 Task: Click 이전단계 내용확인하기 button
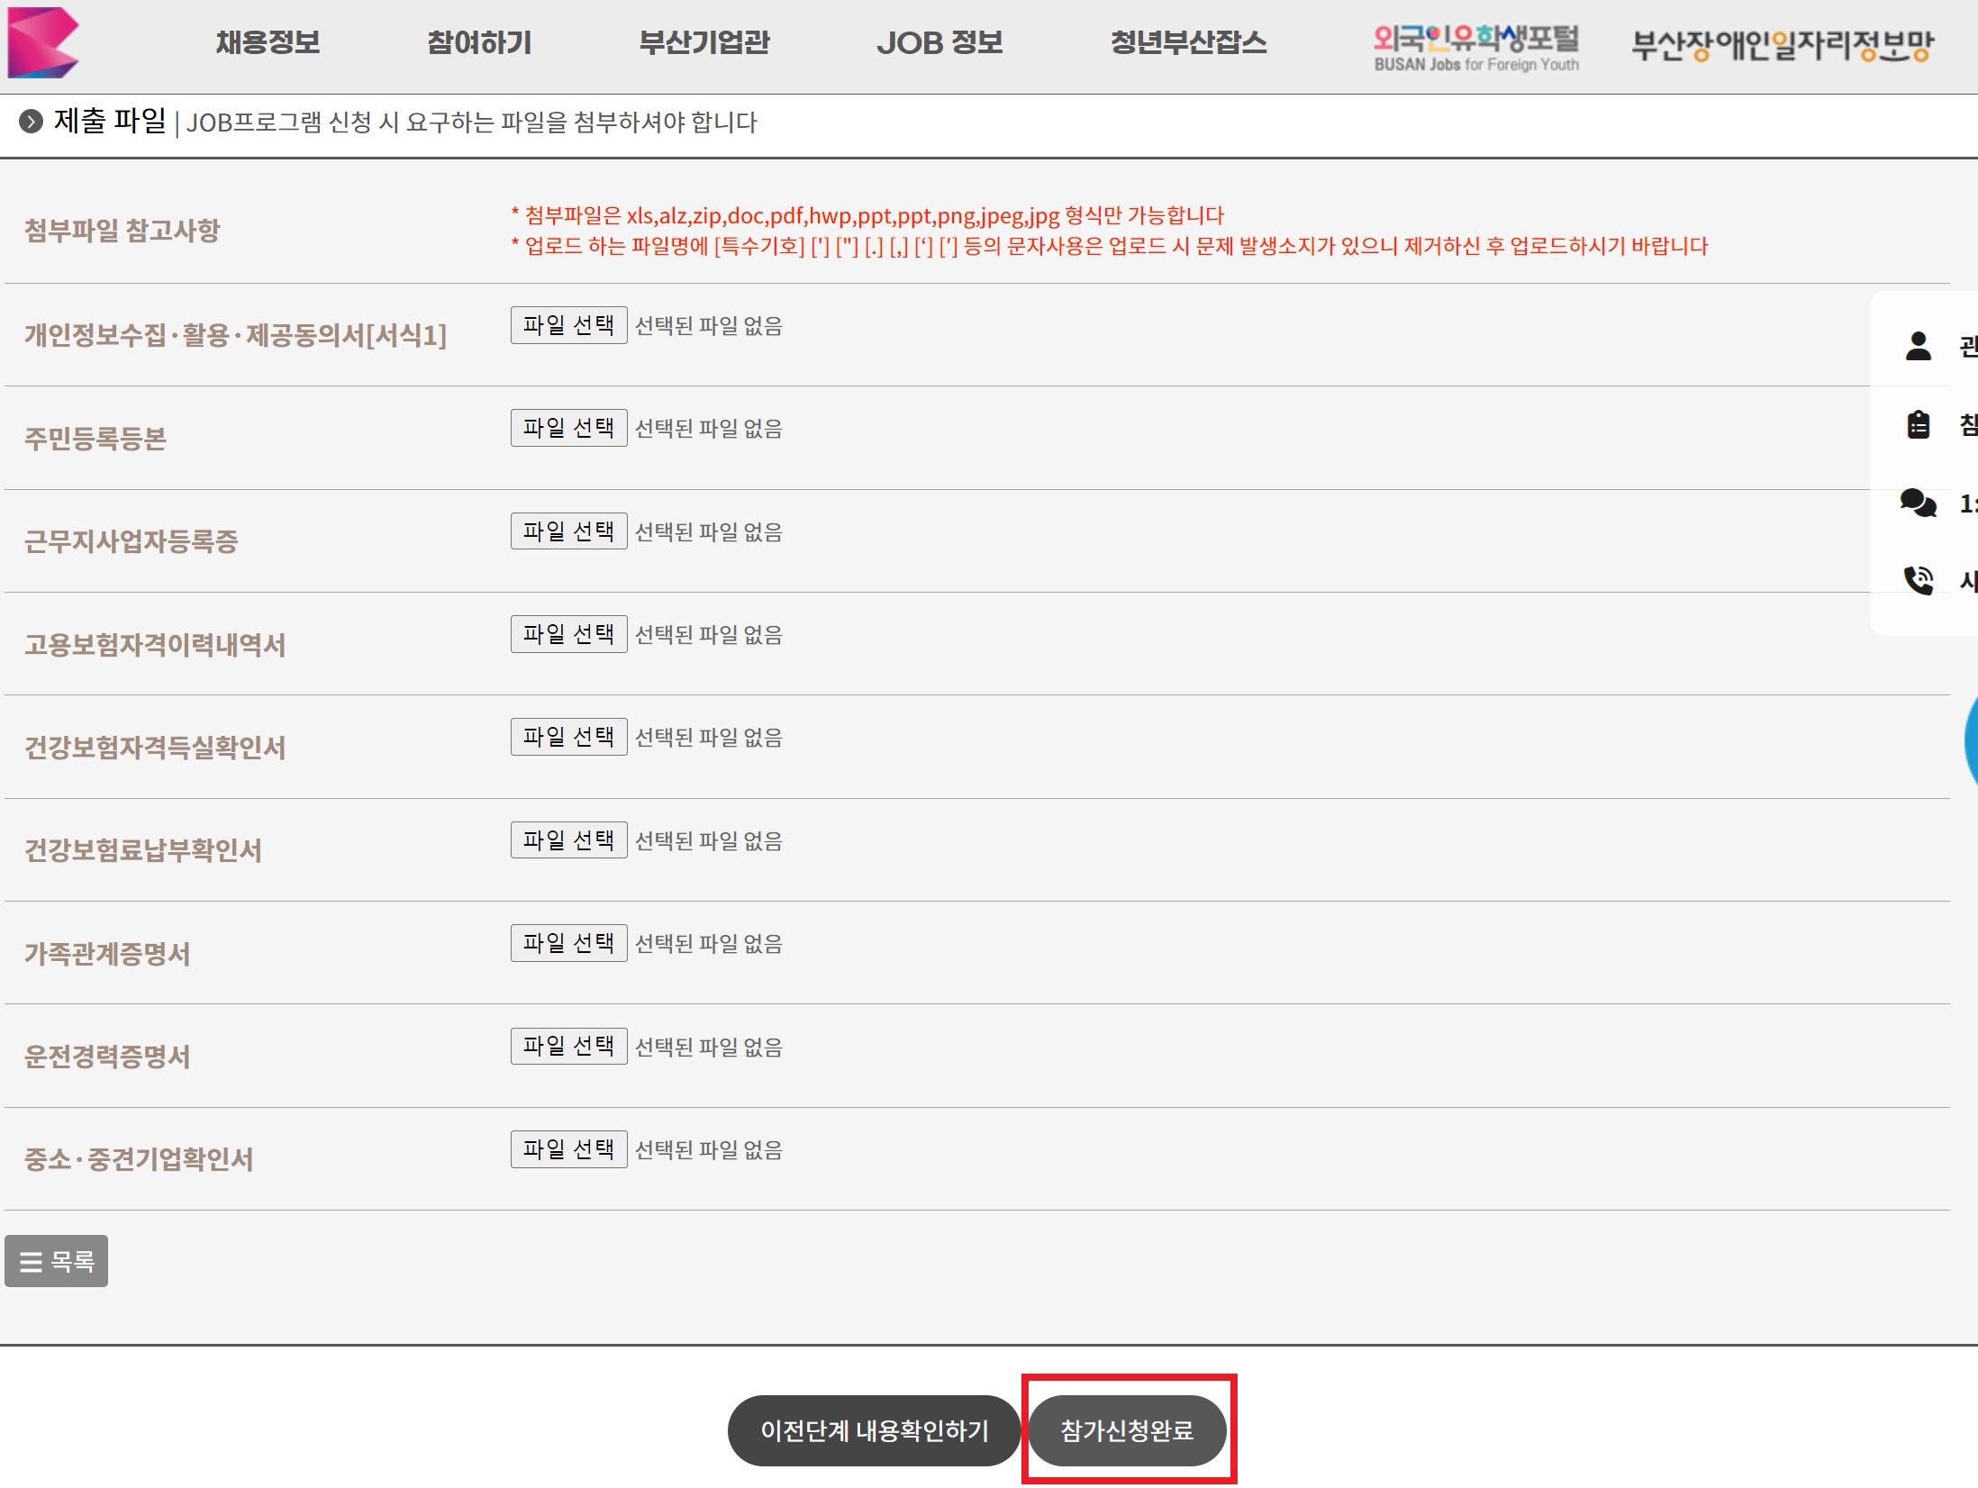pos(873,1430)
